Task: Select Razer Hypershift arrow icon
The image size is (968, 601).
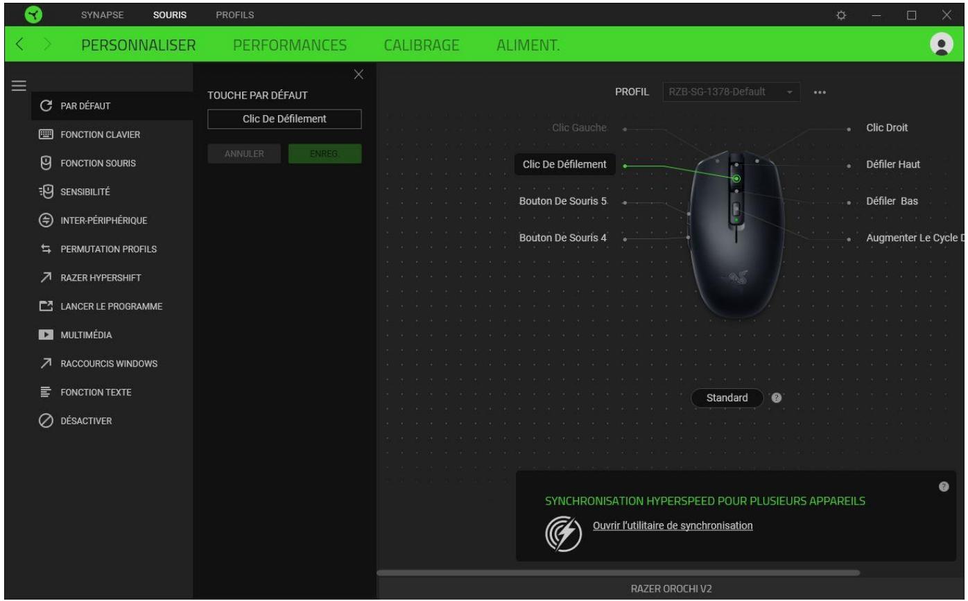Action: click(x=46, y=277)
